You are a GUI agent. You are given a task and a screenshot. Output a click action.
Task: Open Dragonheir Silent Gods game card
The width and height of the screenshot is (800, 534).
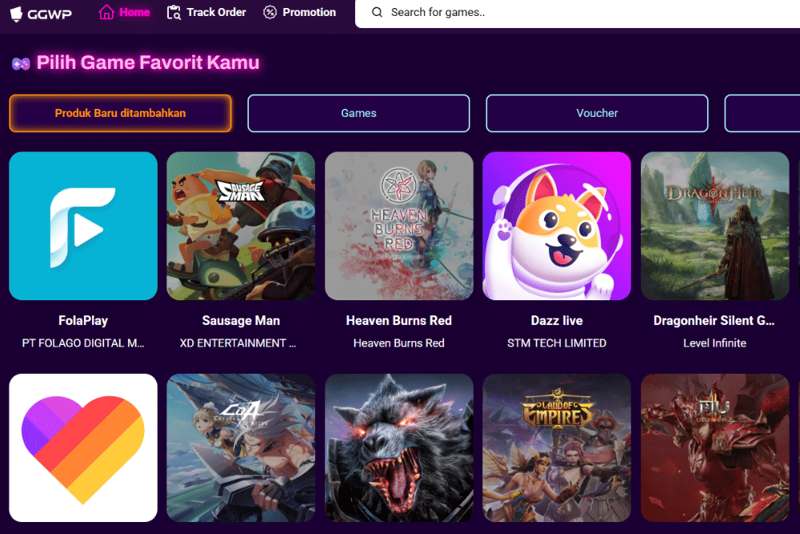click(714, 226)
